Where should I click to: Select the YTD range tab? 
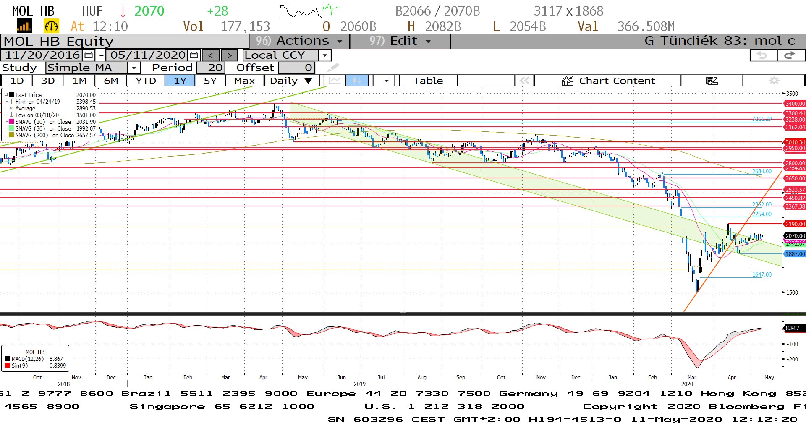(146, 80)
